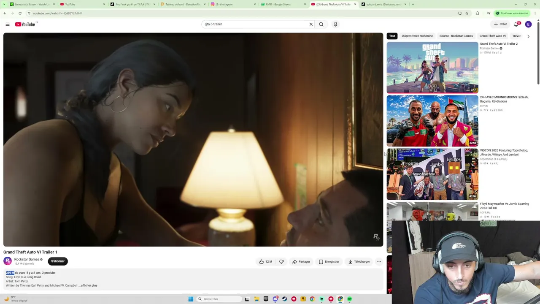Image resolution: width=540 pixels, height=304 pixels.
Task: Start voice search with microphone icon
Action: click(335, 24)
